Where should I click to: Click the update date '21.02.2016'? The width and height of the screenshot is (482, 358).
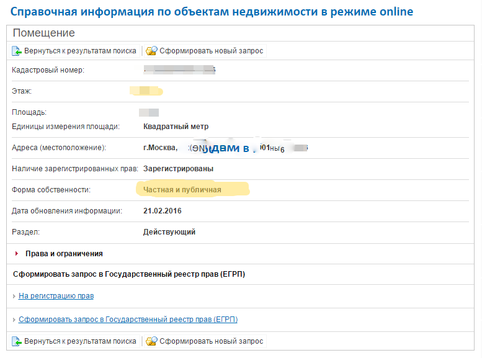tap(163, 211)
